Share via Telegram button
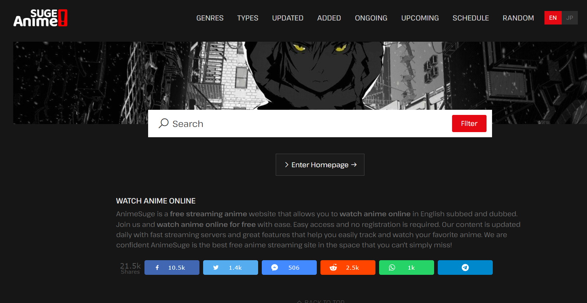The image size is (587, 303). point(465,268)
